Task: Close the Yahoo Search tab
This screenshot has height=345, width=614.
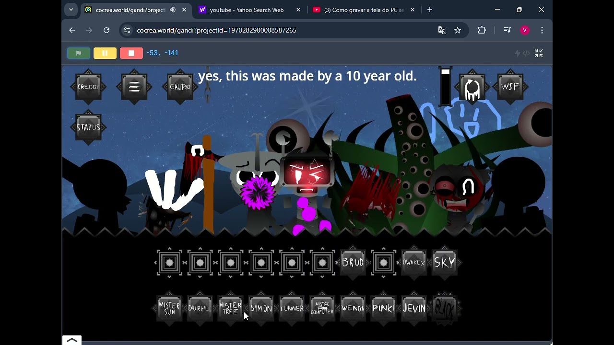Action: pyautogui.click(x=298, y=10)
